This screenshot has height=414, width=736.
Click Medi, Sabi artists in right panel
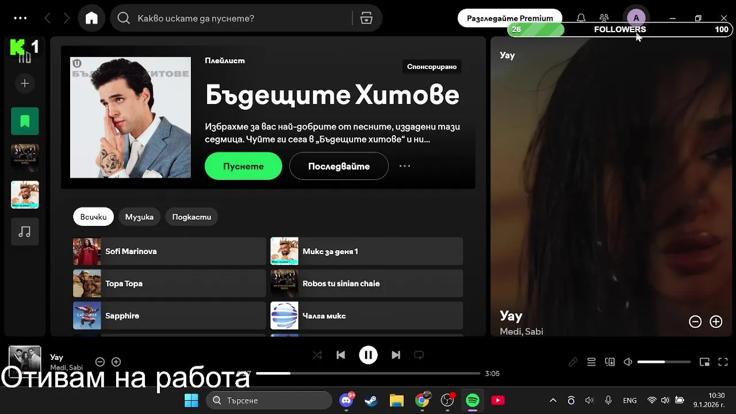click(522, 331)
